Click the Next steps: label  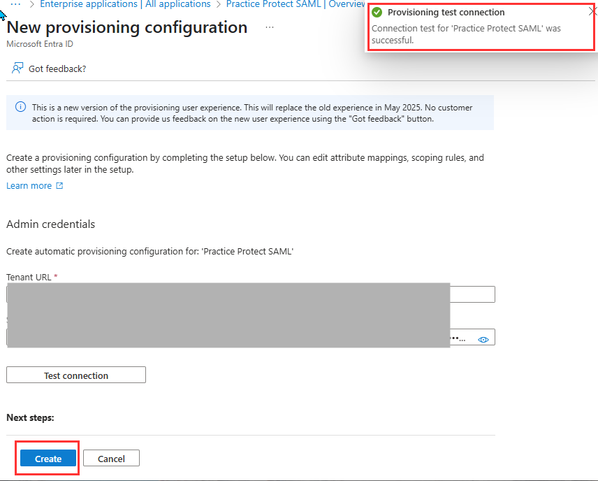30,417
